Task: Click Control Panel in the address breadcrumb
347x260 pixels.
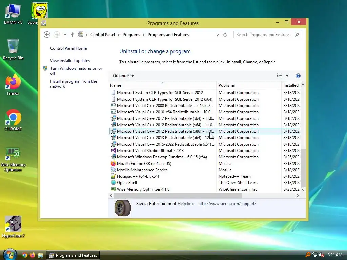Action: (x=103, y=35)
